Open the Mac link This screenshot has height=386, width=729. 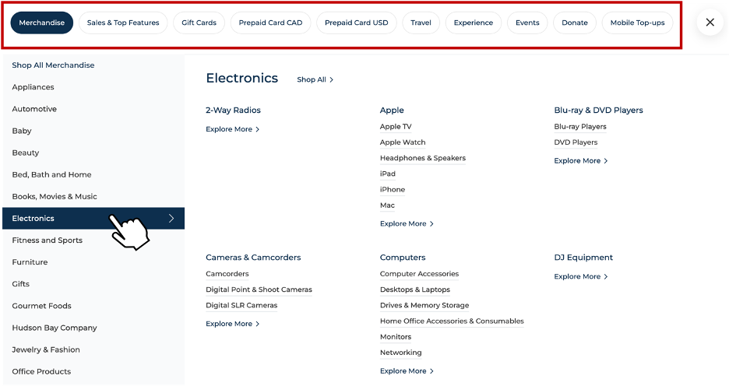point(387,205)
